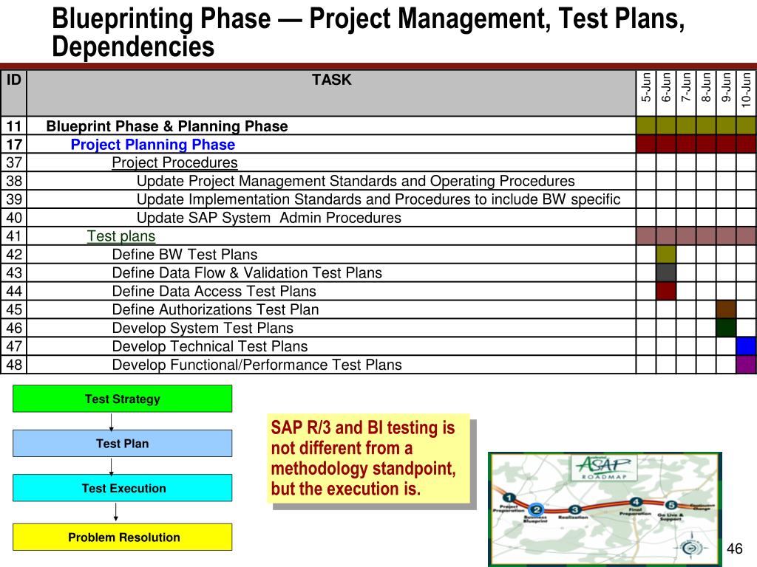Select Define Data Flow & Validation Test Plans
The image size is (757, 567).
point(247,273)
